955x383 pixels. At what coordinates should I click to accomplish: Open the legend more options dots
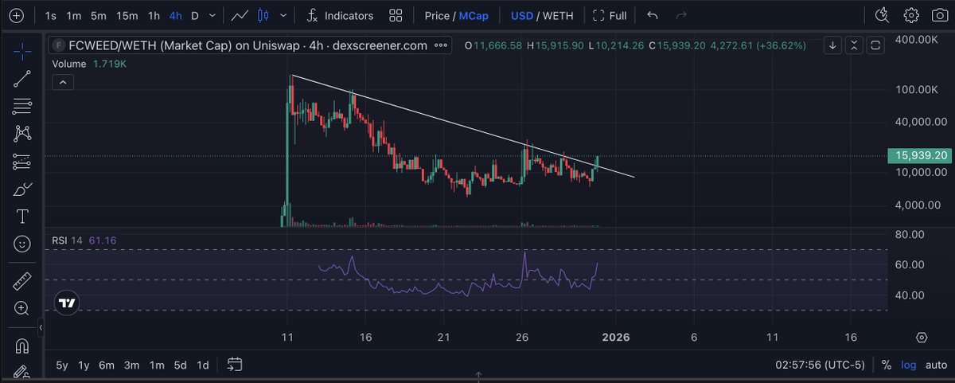[x=440, y=45]
